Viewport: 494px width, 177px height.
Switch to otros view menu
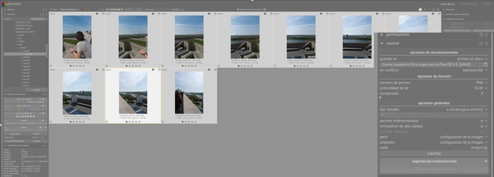(x=487, y=4)
